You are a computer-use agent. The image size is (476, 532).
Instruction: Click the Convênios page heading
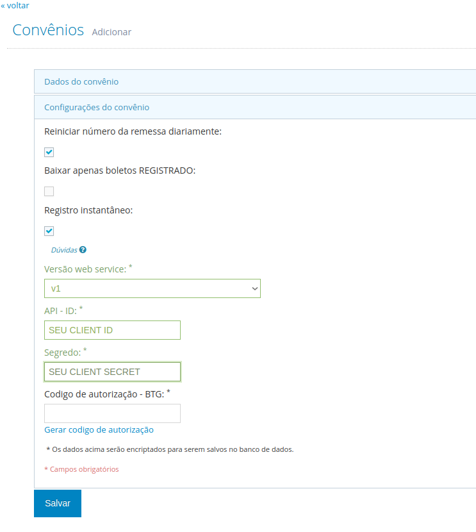(48, 30)
